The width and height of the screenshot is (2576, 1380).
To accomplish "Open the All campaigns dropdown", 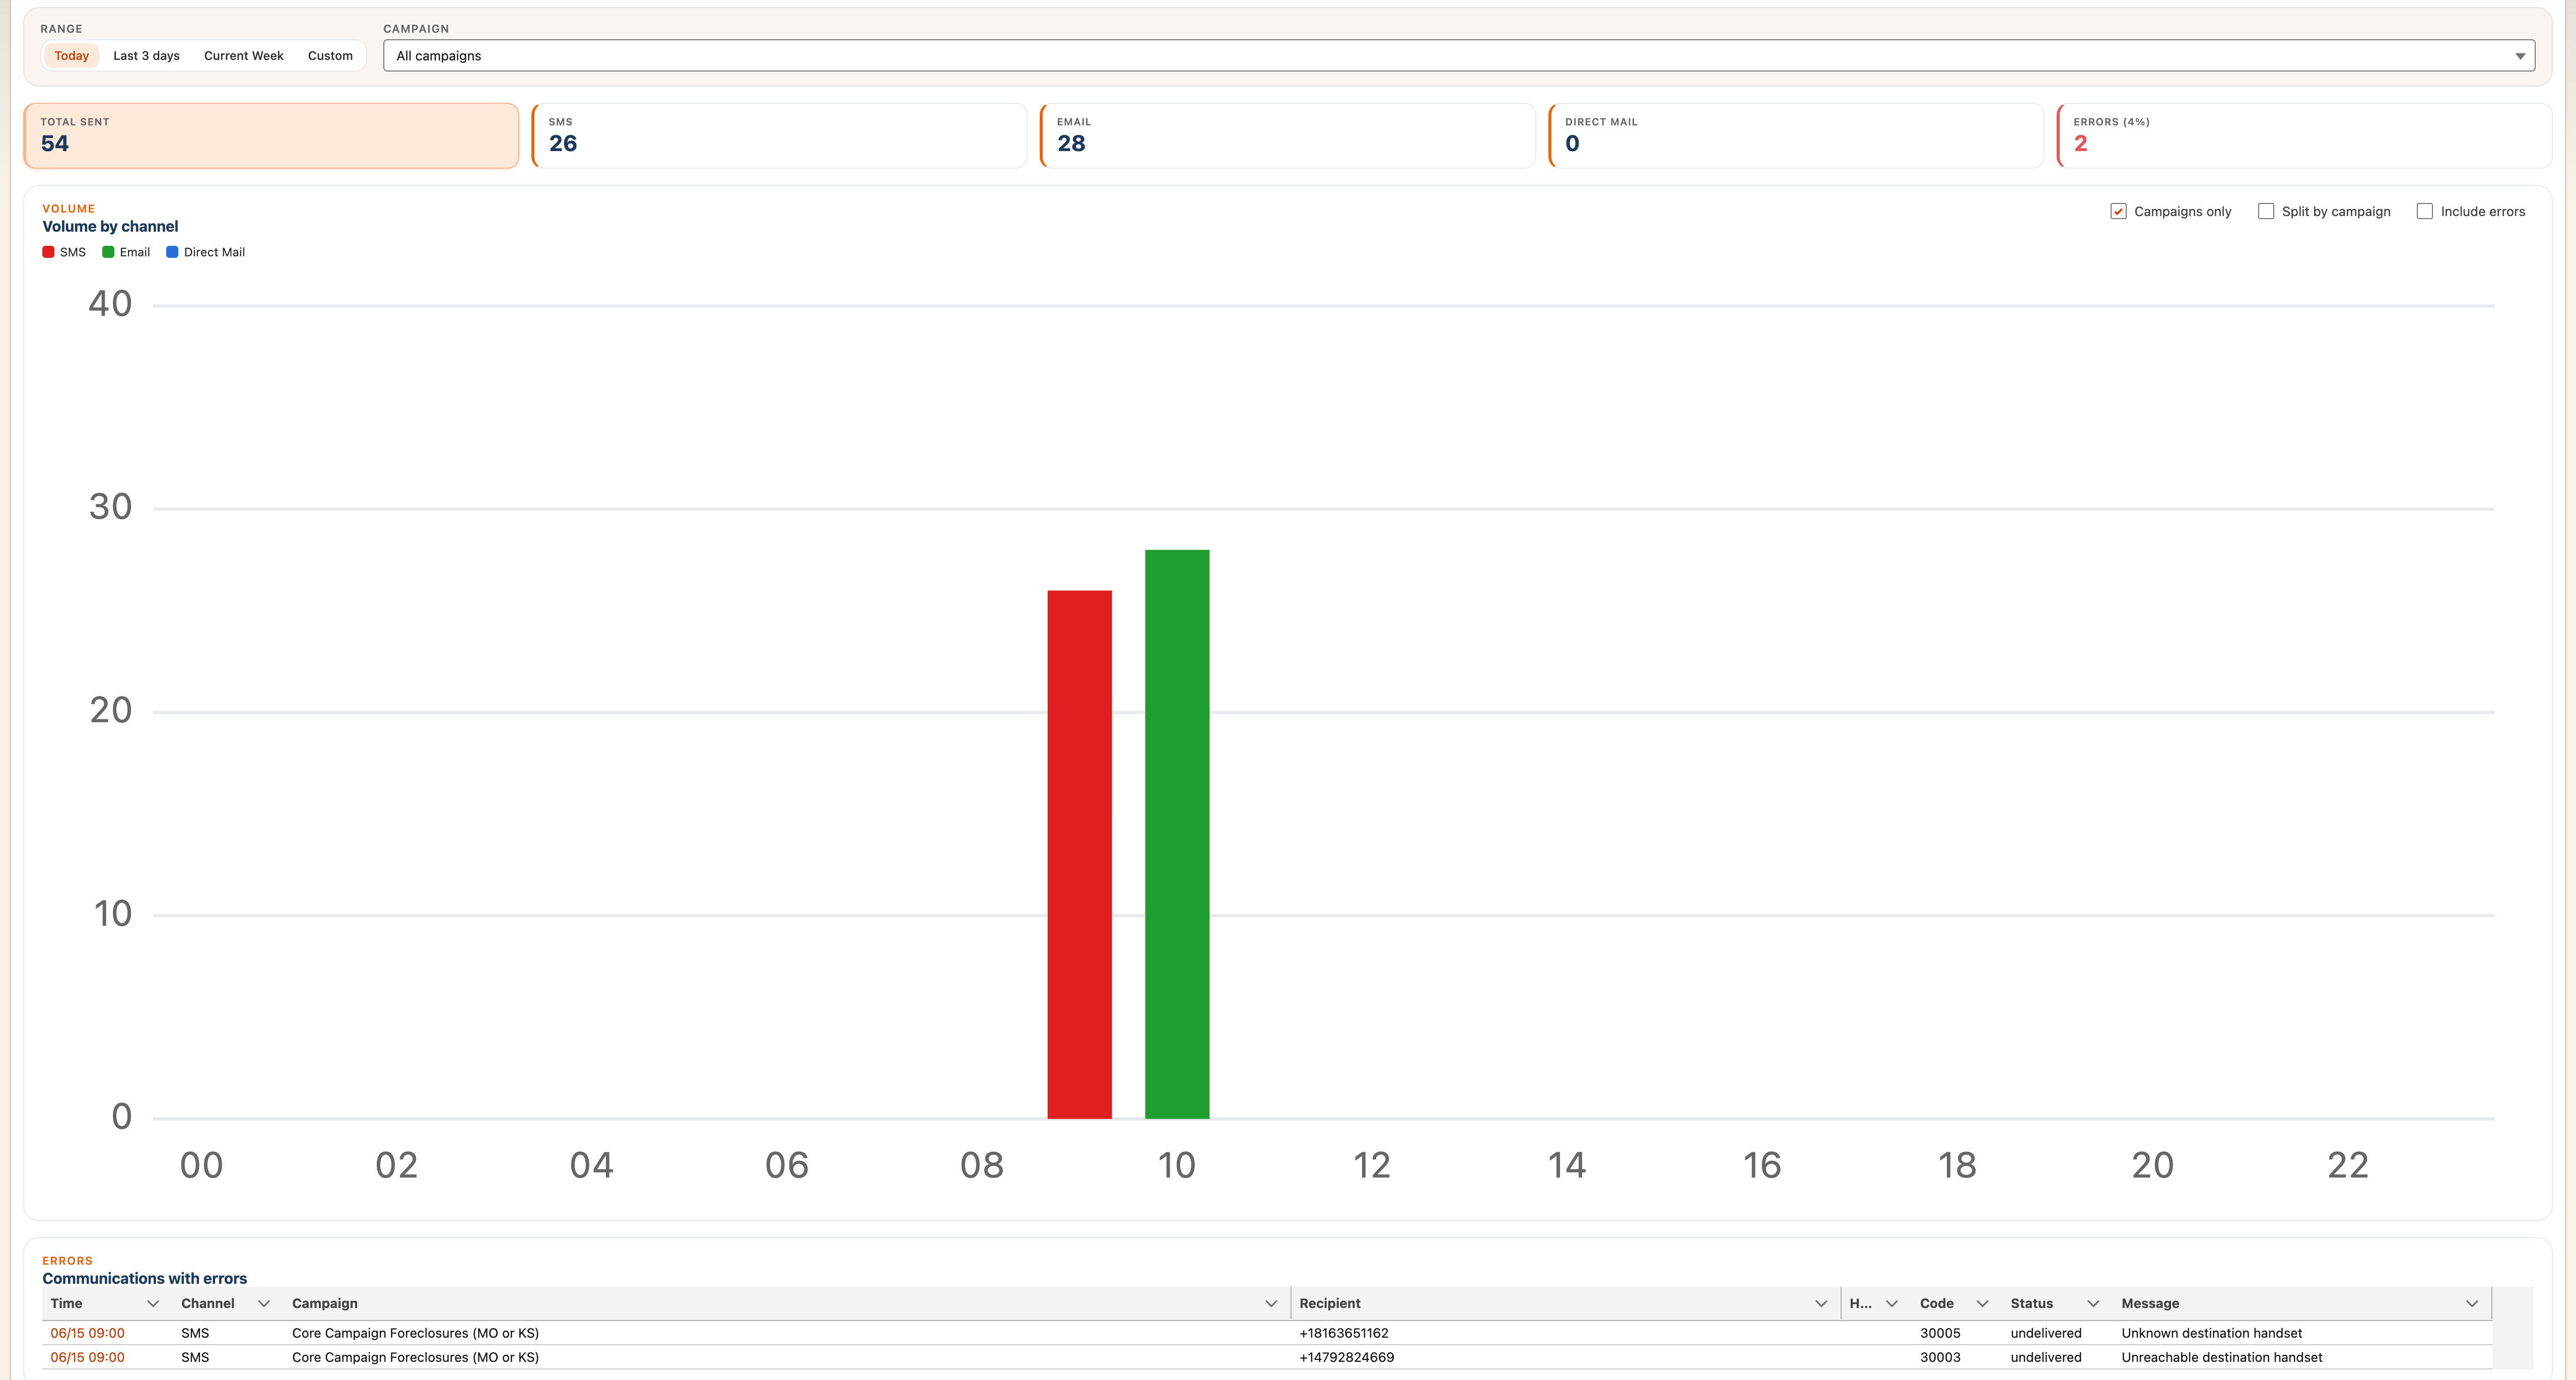I will 1459,56.
